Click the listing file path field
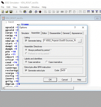Screen dimensions: 101x107 pos(60,41)
